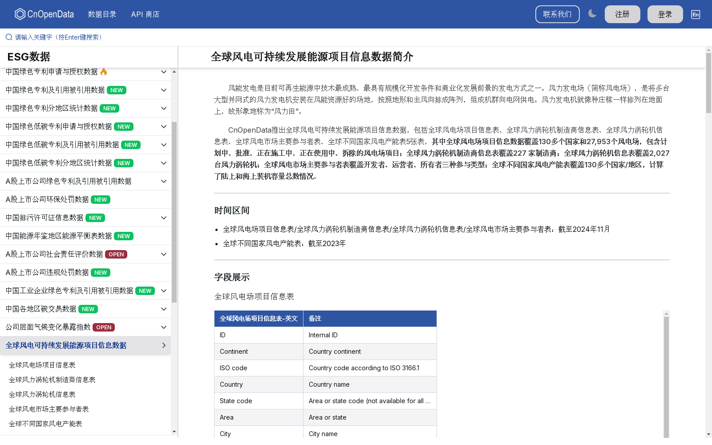Click the ESG数据 sidebar title
Image resolution: width=712 pixels, height=445 pixels.
click(x=29, y=57)
